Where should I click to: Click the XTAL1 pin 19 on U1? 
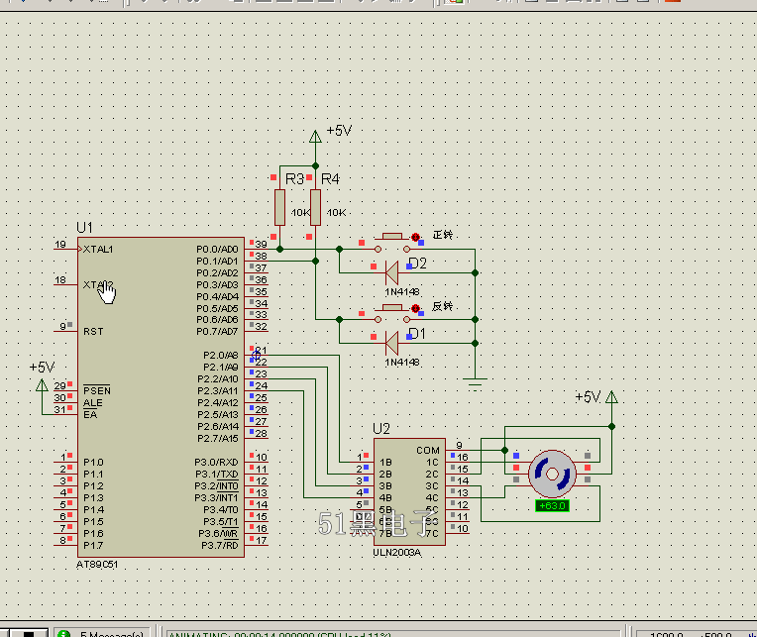[x=65, y=248]
